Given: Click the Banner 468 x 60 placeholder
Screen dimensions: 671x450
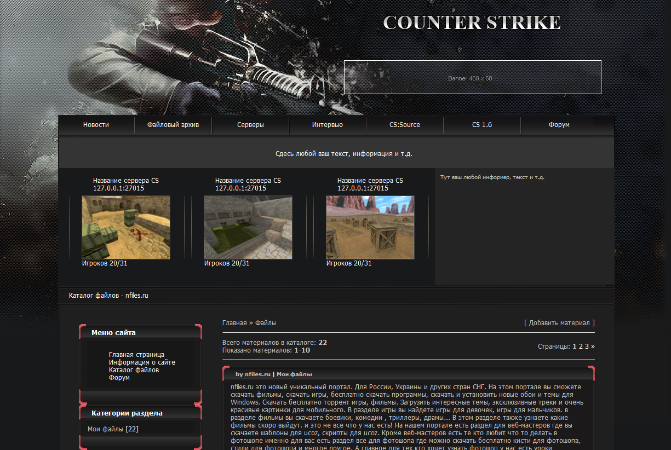Looking at the screenshot, I should pyautogui.click(x=472, y=78).
